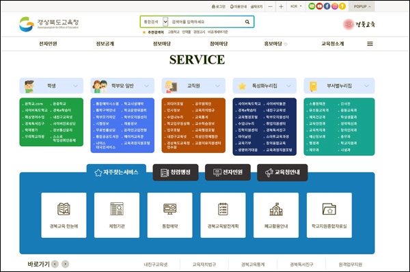Increase font size with plus button
The image size is (410, 272).
[x=281, y=7]
